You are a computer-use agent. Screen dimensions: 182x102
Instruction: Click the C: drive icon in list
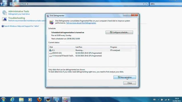[50, 50]
